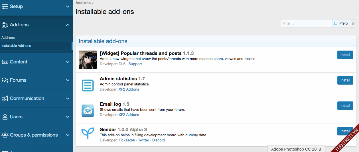The height and width of the screenshot is (152, 359).
Task: Open the Add-ons sidebar sub-item
Action: pos(8,38)
